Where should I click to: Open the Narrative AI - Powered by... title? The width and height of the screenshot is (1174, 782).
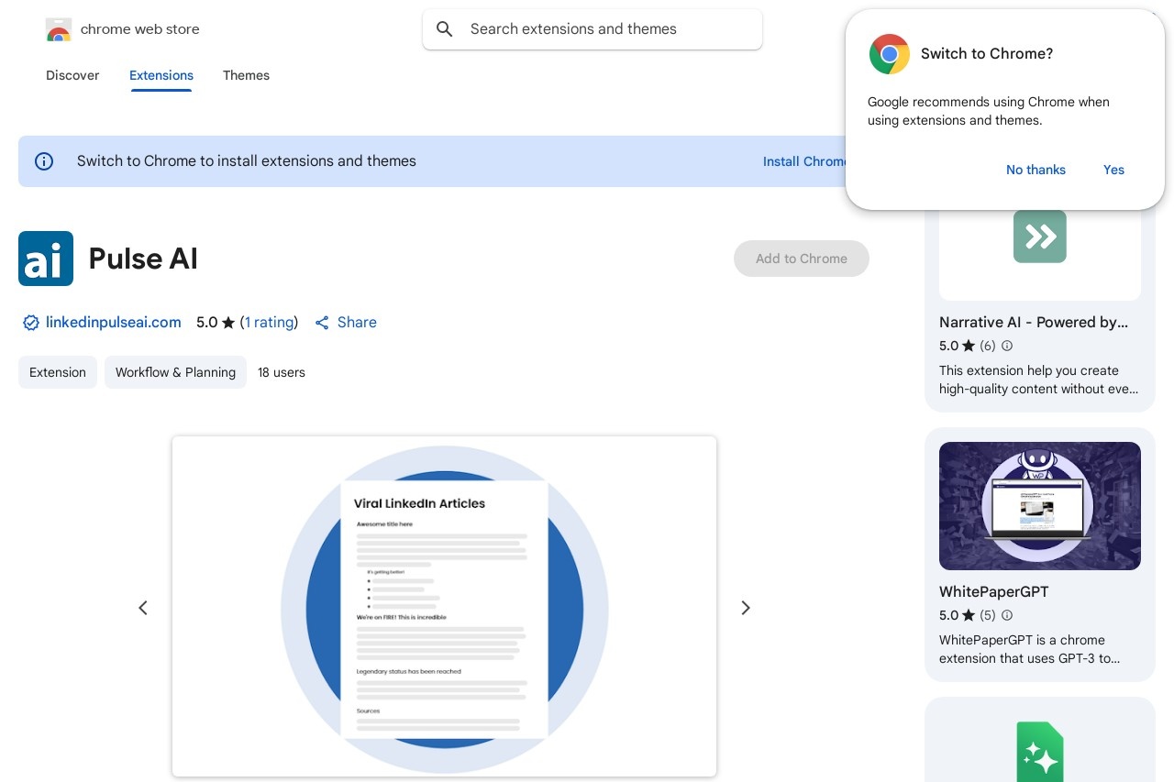click(1034, 322)
